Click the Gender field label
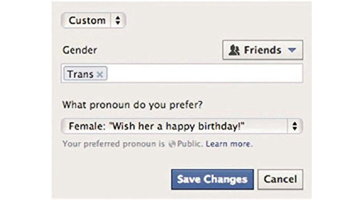 80,50
